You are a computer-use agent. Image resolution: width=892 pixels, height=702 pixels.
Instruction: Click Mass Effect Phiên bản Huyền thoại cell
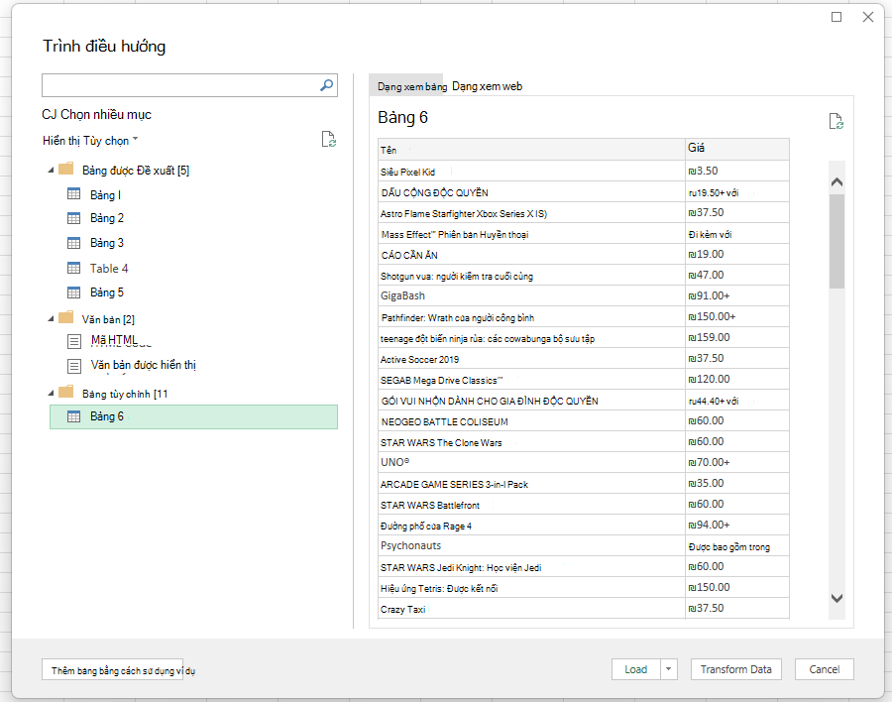coord(531,234)
